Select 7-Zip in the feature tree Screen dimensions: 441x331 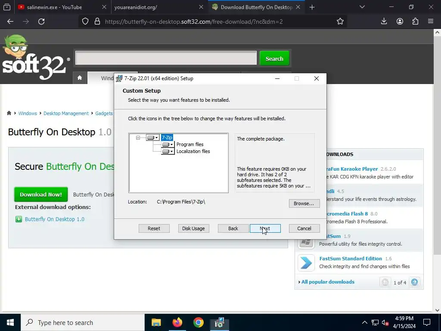click(x=167, y=137)
